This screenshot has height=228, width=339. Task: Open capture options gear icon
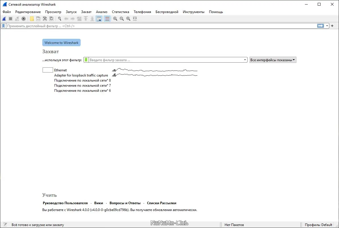point(24,19)
